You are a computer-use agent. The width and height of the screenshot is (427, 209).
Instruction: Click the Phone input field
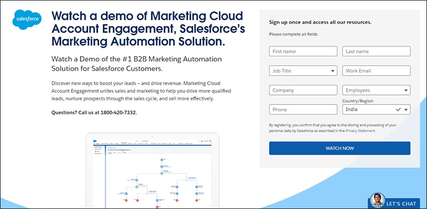tap(303, 109)
